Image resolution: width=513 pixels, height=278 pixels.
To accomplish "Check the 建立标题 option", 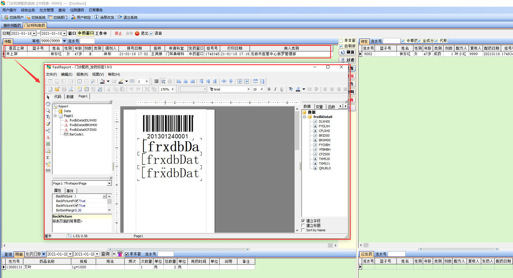I will 303,225.
